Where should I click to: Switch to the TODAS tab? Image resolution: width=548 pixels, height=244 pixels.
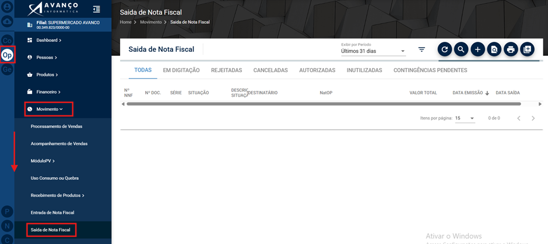(x=143, y=70)
